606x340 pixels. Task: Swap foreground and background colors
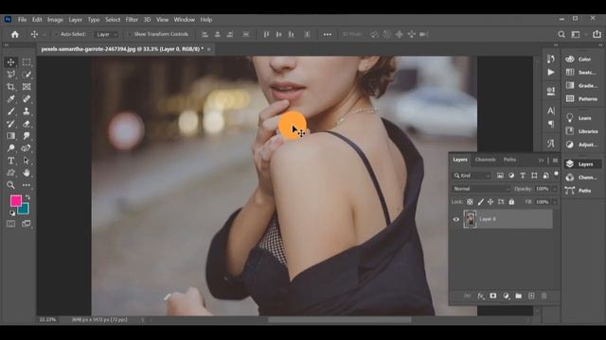click(x=27, y=197)
